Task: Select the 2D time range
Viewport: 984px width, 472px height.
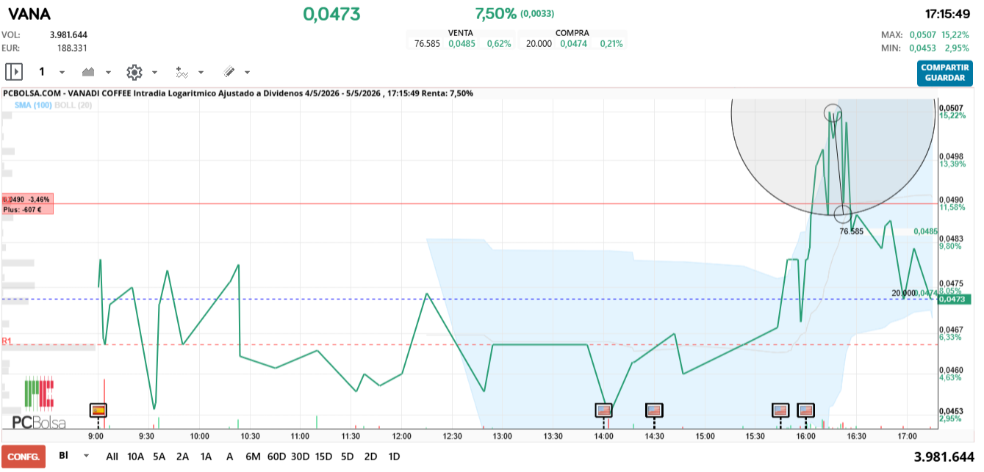Action: 370,456
